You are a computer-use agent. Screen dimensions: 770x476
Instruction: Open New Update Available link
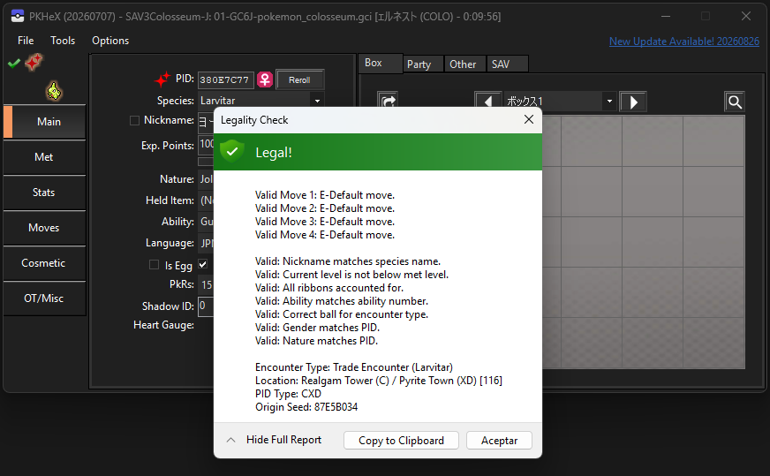[684, 42]
